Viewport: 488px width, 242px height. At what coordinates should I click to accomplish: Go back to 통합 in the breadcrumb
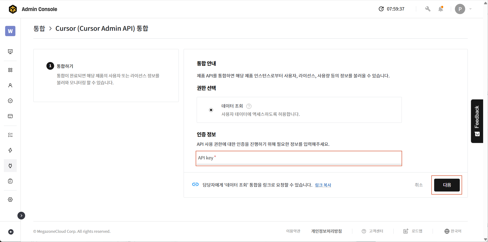coord(39,28)
